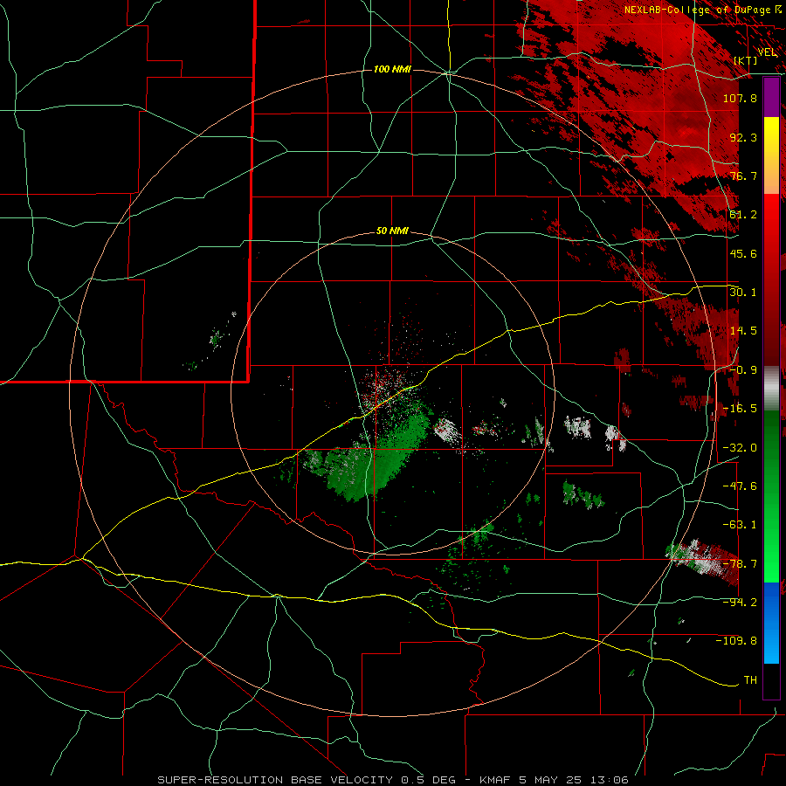Click the 76.7 velocity scale value

(x=743, y=176)
